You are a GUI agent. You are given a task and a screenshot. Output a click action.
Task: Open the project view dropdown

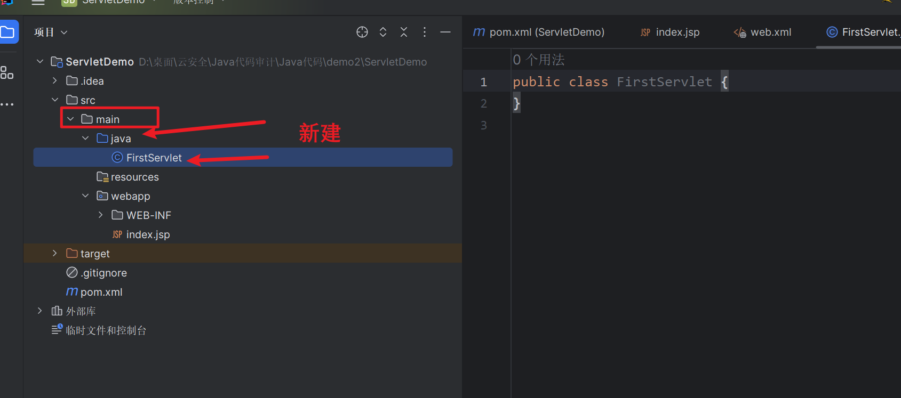(51, 33)
